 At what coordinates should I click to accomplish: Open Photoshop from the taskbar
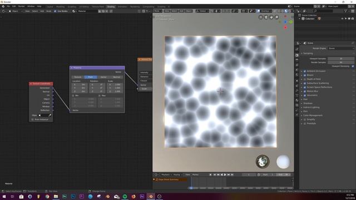point(73,196)
